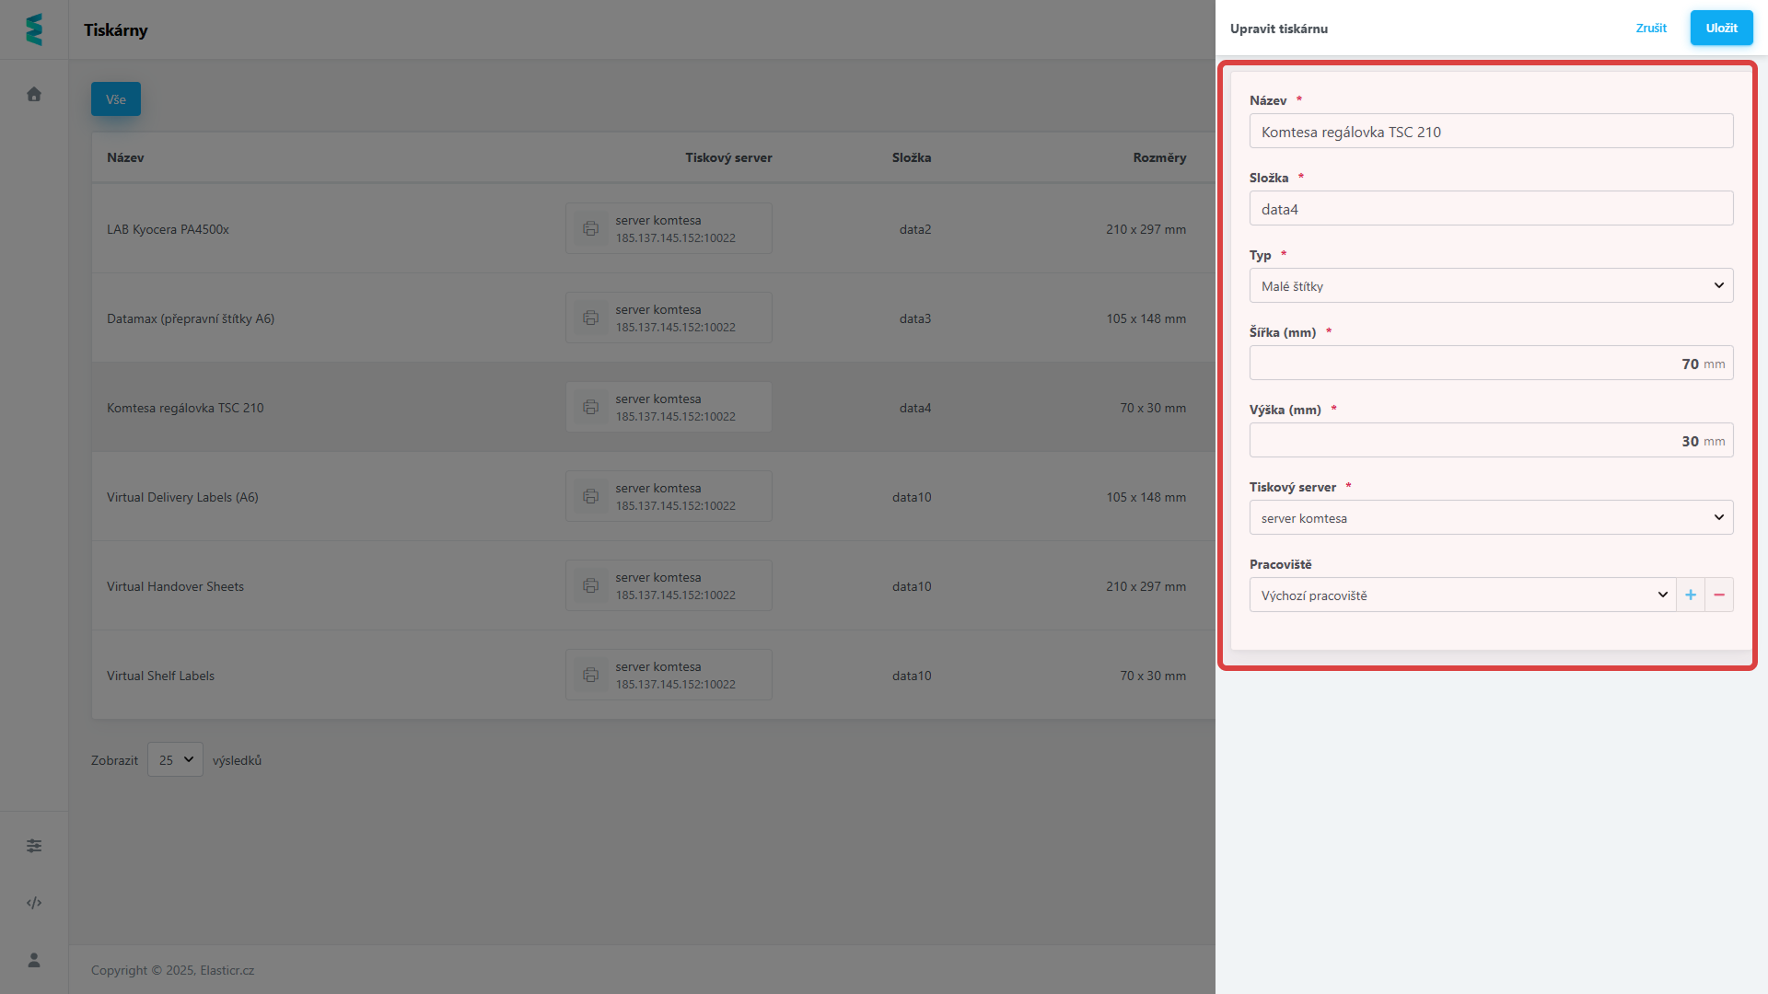Image resolution: width=1768 pixels, height=994 pixels.
Task: Click printer icon in Virtual Shelf Labels row
Action: (590, 675)
